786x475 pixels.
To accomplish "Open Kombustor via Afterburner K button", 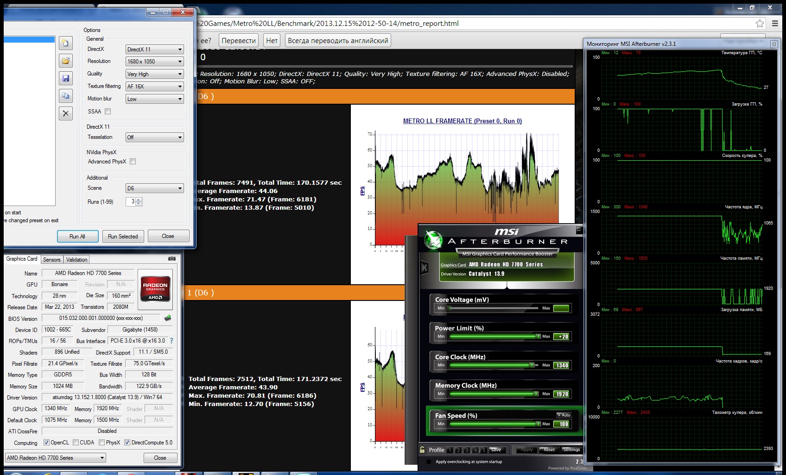I will tap(424, 268).
